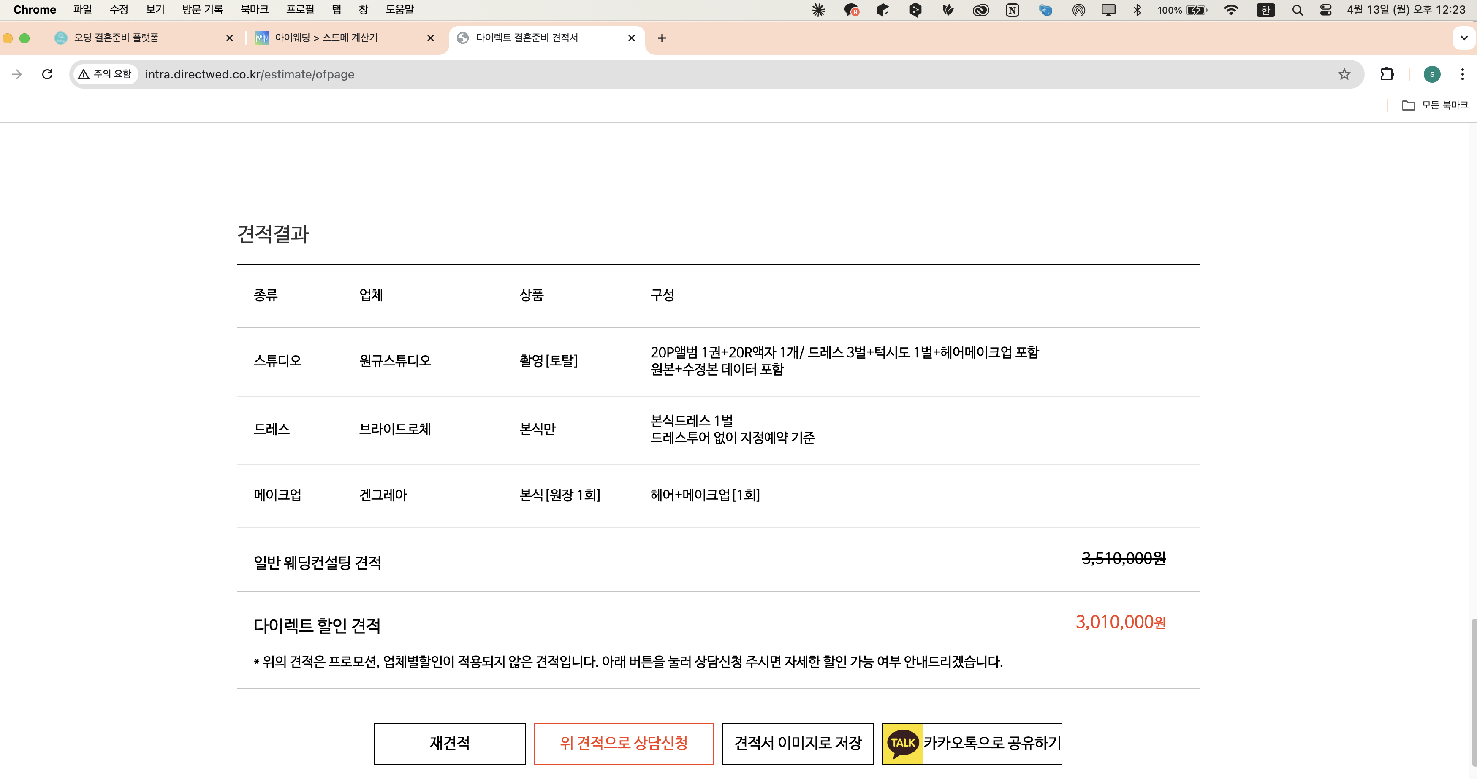The height and width of the screenshot is (779, 1477).
Task: Open the 북마크 menu in the menu bar
Action: click(255, 10)
